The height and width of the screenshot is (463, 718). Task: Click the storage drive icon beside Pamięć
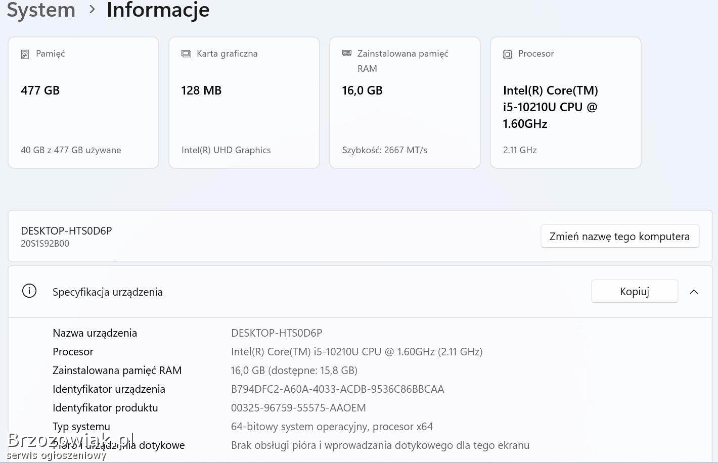[x=25, y=54]
